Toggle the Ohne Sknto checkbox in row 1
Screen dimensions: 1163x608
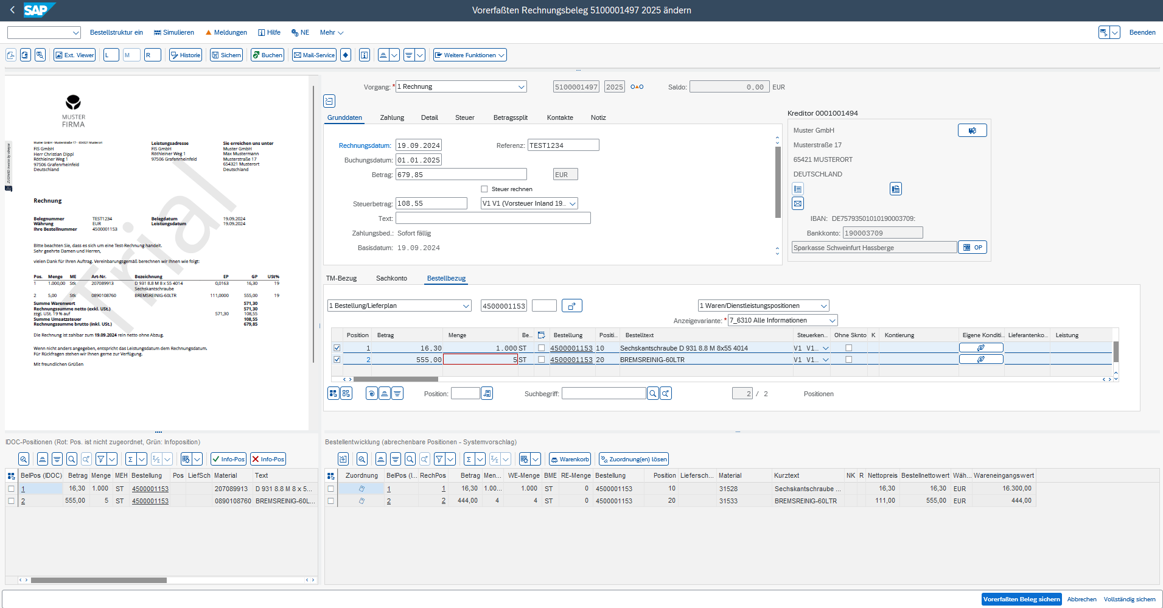(849, 348)
